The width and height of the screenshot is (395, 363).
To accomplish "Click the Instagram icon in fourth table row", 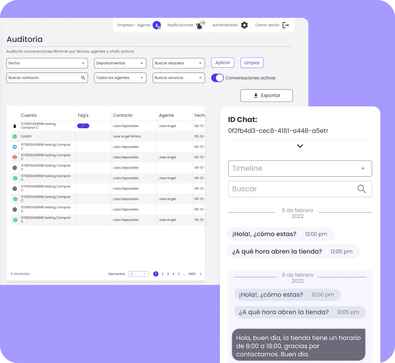I will 15,157.
